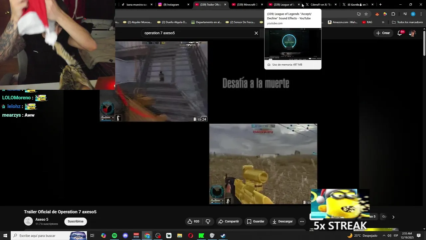The width and height of the screenshot is (426, 240).
Task: Open Axeso 5 channel name link
Action: pos(42,219)
